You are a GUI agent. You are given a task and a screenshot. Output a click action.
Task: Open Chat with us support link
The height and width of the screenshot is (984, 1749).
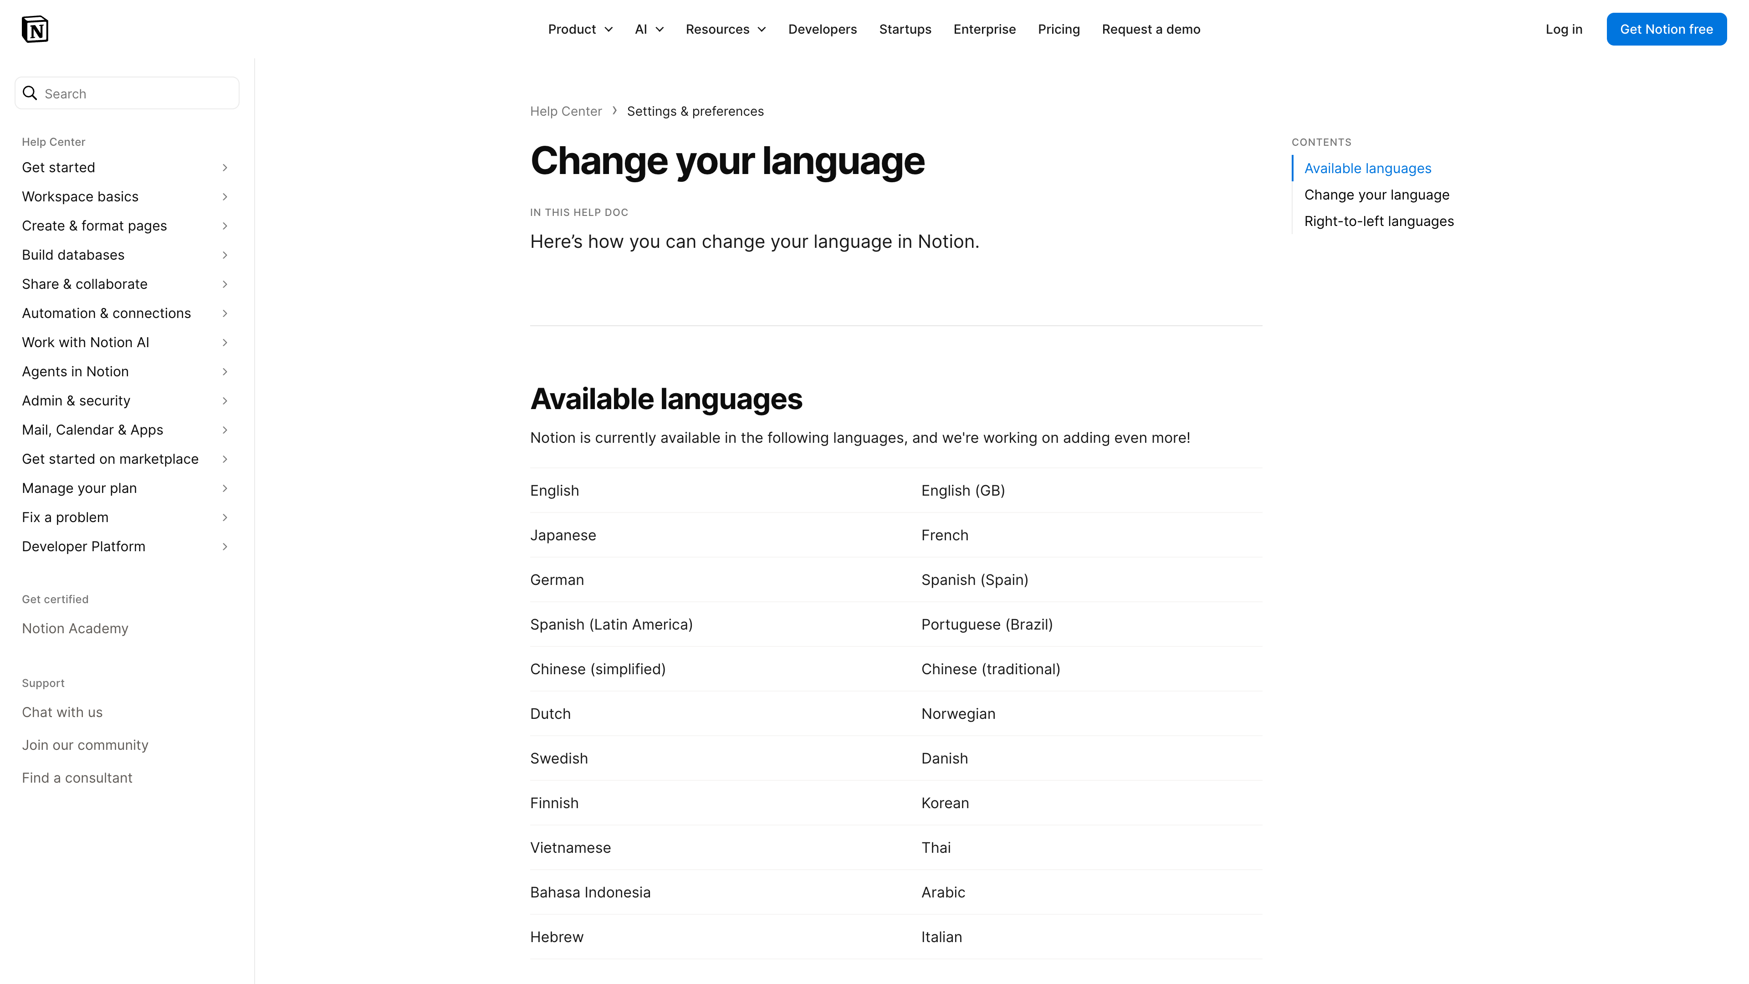point(62,712)
